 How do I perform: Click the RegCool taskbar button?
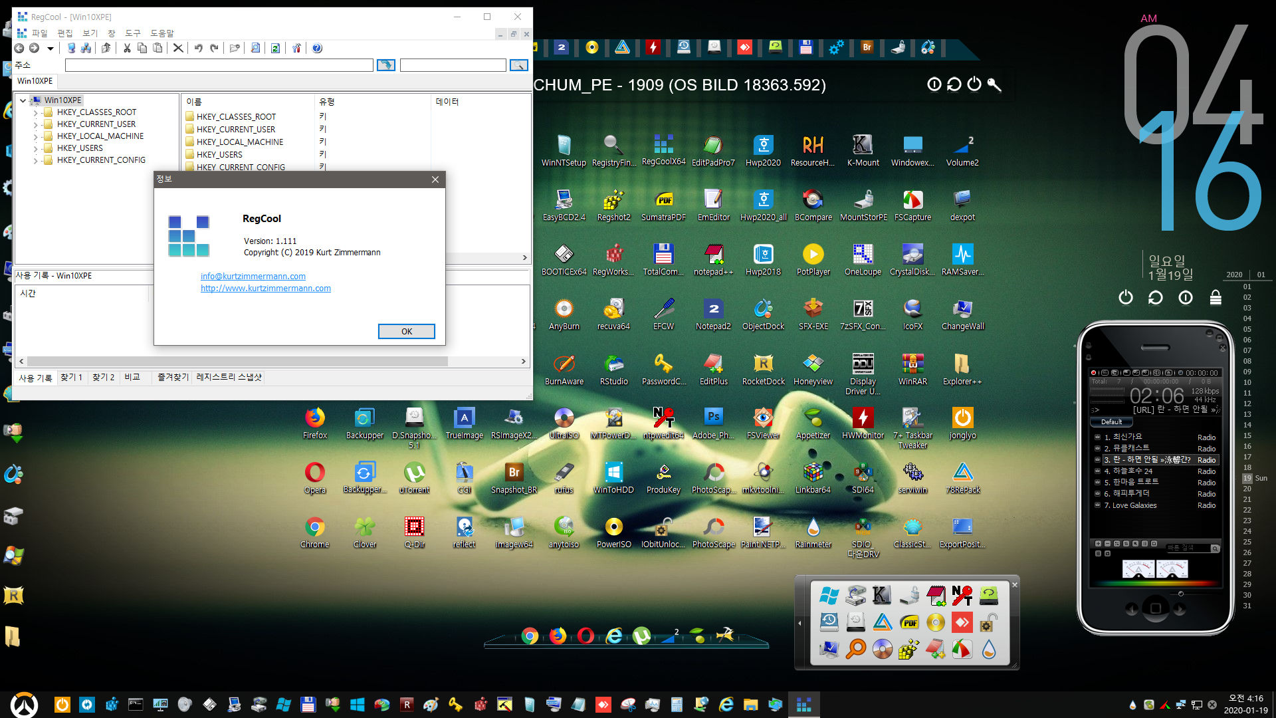click(x=803, y=705)
